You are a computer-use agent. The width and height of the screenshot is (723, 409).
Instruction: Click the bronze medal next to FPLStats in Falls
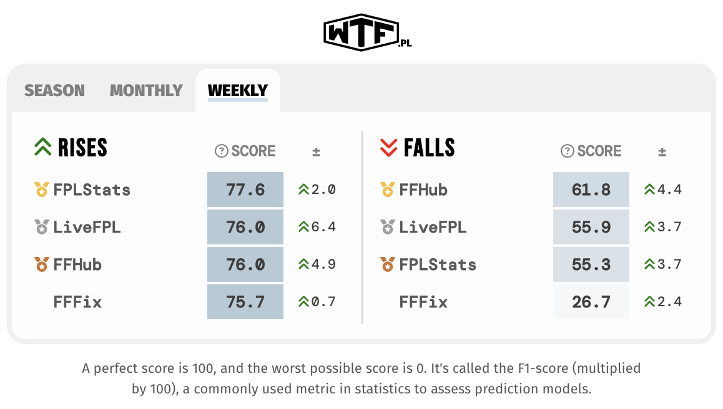point(387,264)
